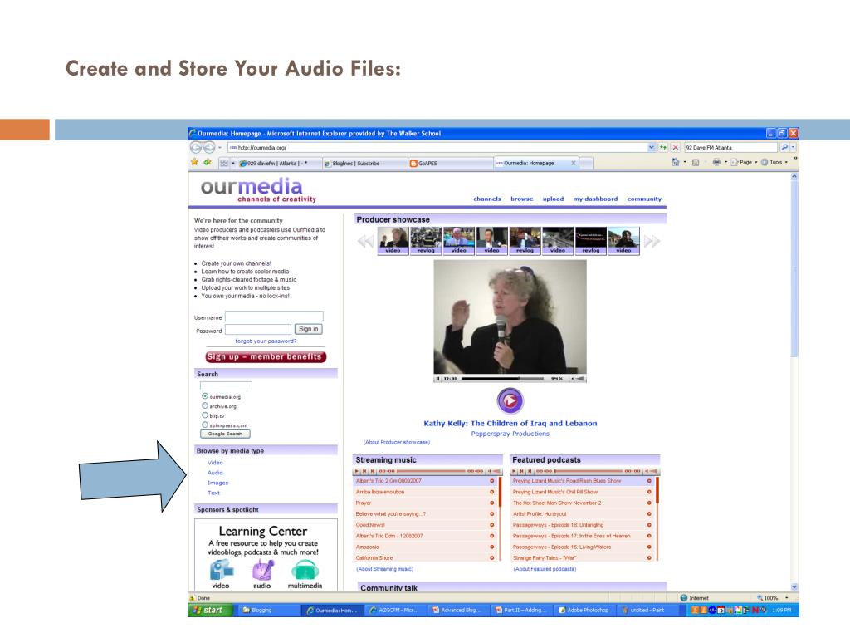
Task: Open the channels navigation item
Action: click(486, 199)
